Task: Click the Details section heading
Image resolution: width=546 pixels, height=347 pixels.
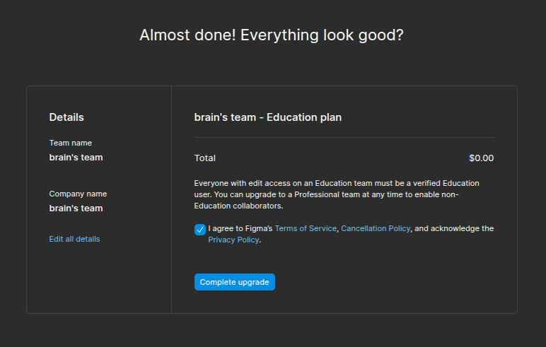Action: 66,117
